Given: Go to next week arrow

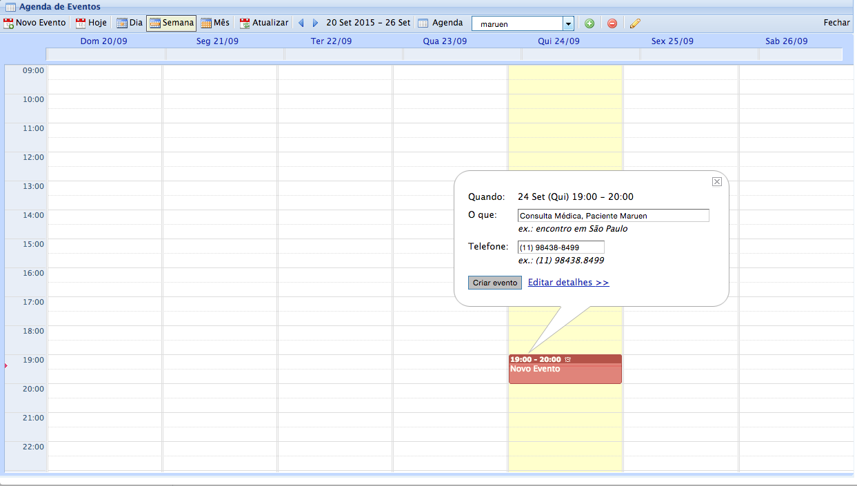Looking at the screenshot, I should [315, 23].
